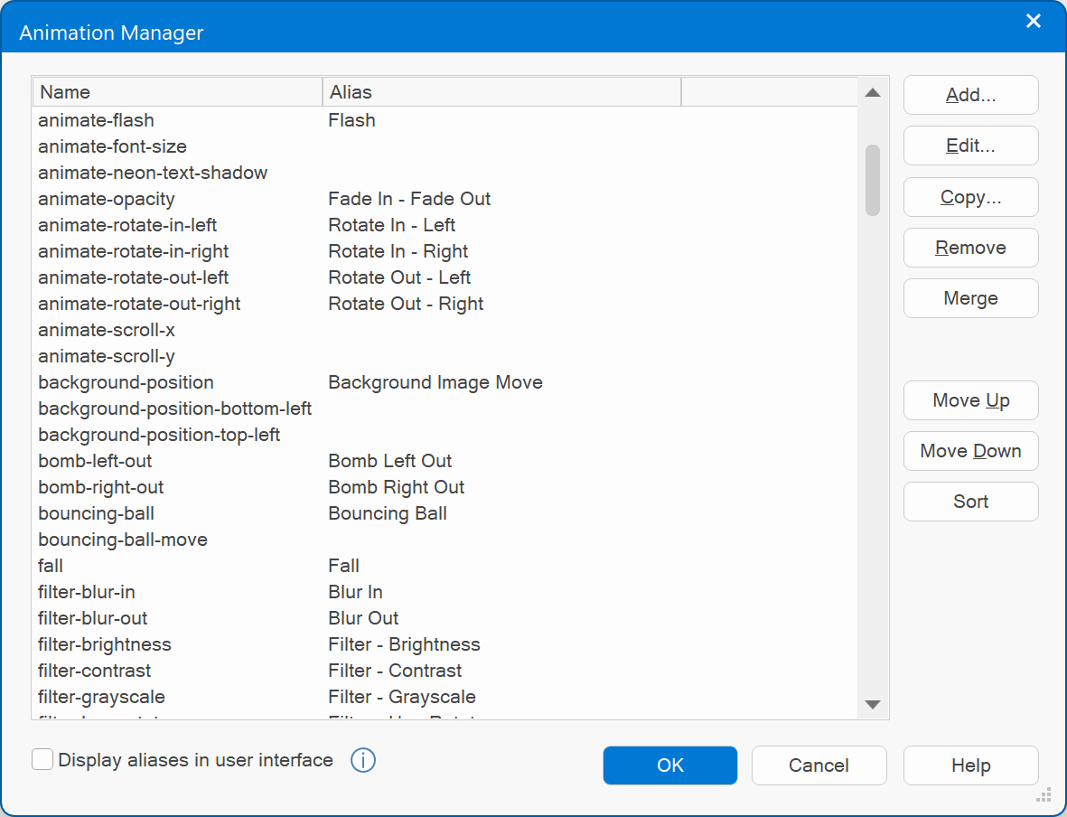Open Edit... for the animation
1067x817 pixels.
point(970,146)
